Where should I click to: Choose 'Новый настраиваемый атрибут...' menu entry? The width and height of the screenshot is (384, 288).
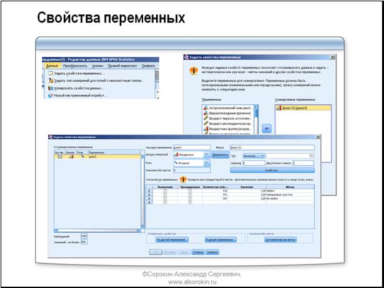coord(79,96)
